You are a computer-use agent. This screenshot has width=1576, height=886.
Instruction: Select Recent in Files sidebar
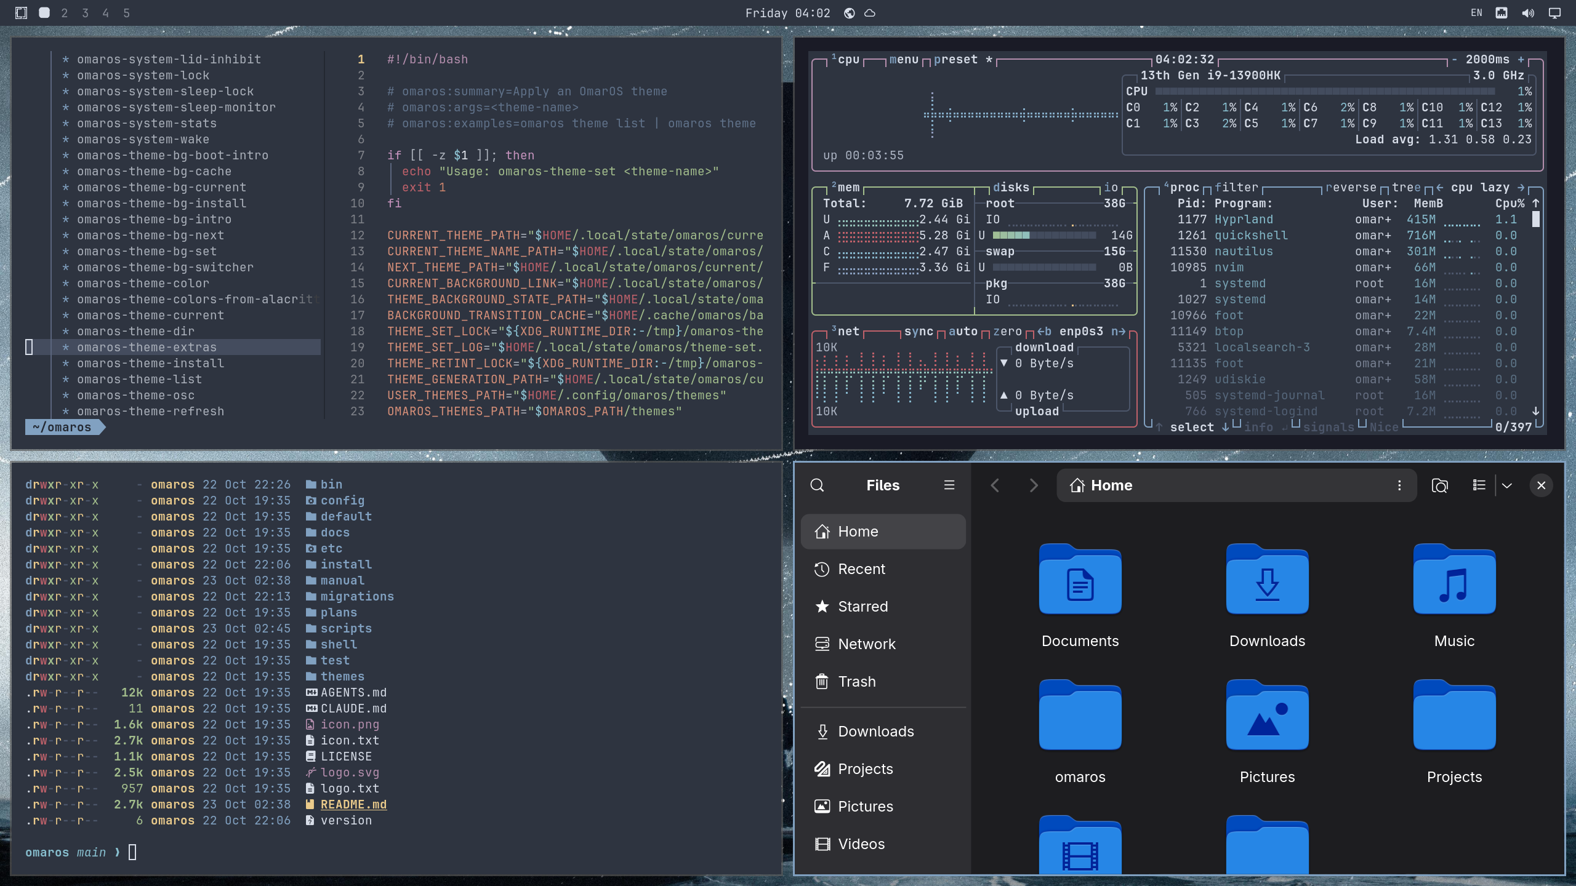point(883,569)
